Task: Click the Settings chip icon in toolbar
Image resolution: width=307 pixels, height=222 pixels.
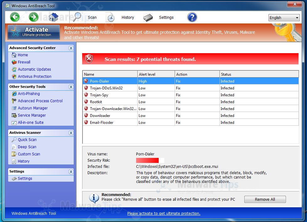Action: tap(148, 18)
